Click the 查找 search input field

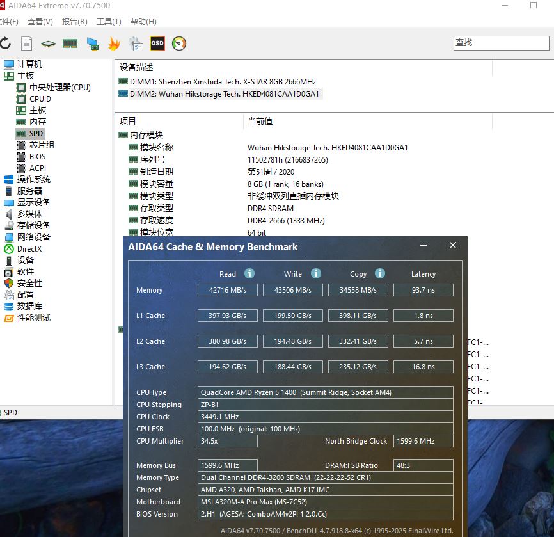(x=501, y=43)
